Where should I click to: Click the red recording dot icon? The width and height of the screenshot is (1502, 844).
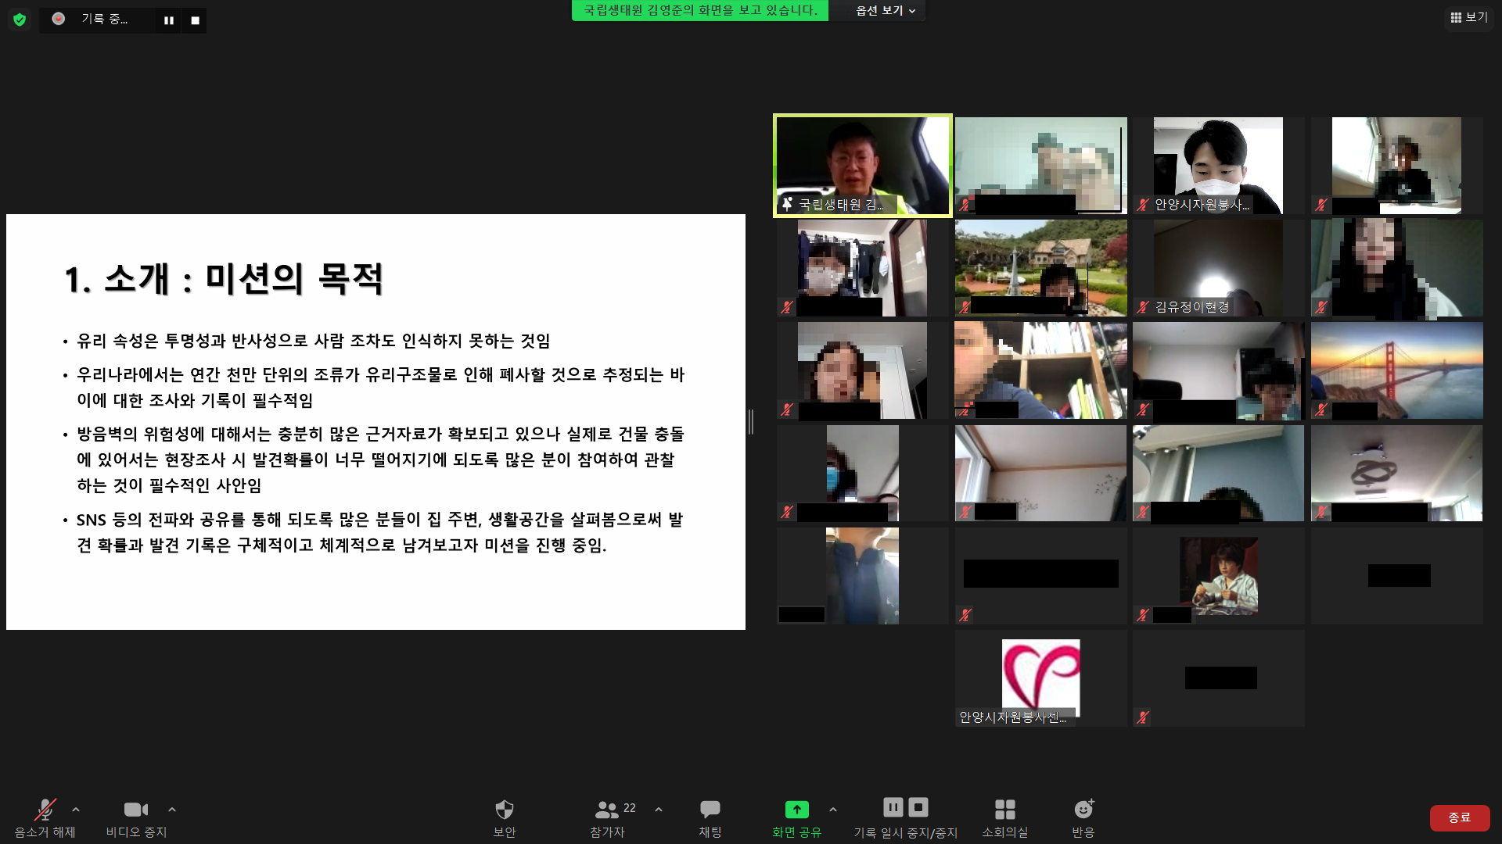[x=59, y=19]
